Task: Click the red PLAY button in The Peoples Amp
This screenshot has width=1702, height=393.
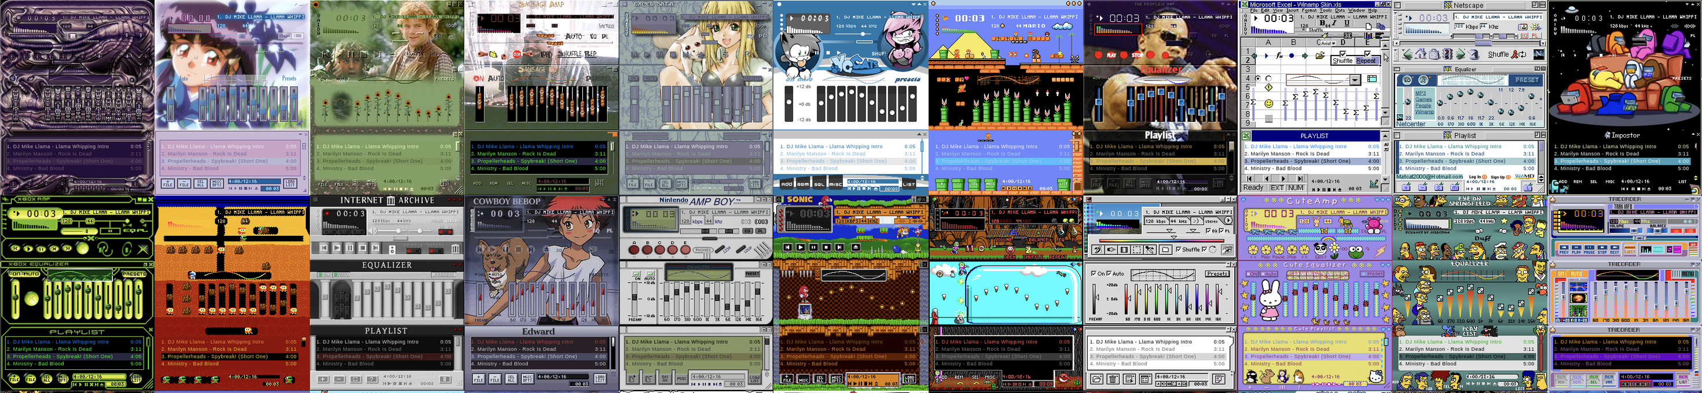Action: point(1112,55)
